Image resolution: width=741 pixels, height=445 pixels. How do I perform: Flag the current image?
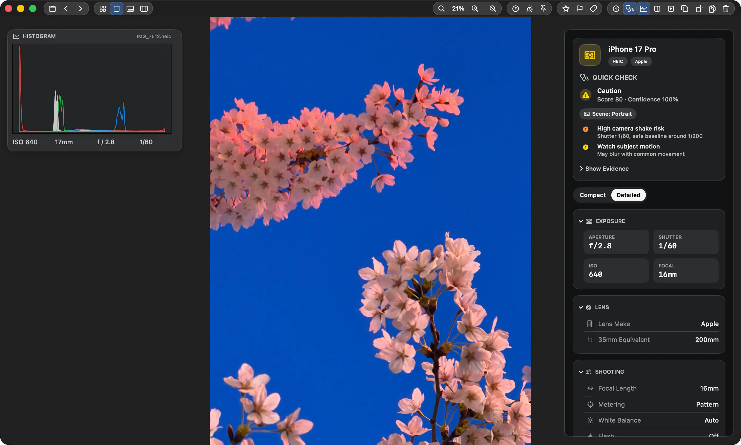tap(580, 9)
